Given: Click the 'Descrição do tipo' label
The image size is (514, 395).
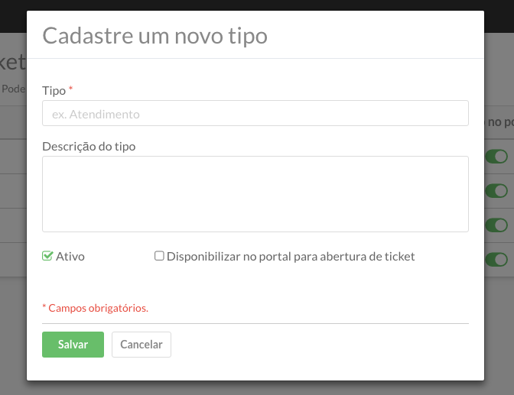Looking at the screenshot, I should click(x=89, y=147).
